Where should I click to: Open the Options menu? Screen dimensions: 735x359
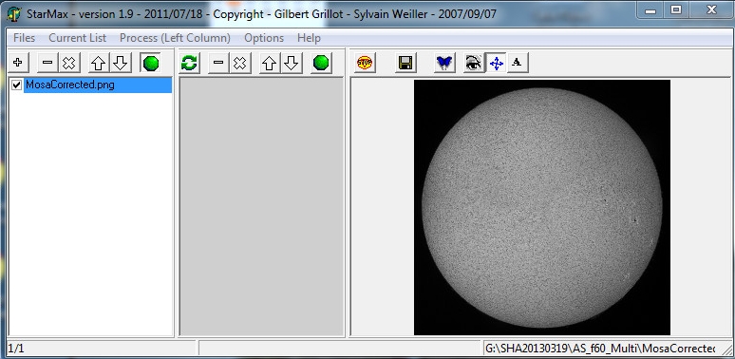point(264,38)
